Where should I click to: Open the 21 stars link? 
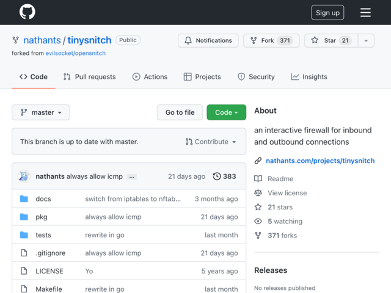tap(280, 208)
